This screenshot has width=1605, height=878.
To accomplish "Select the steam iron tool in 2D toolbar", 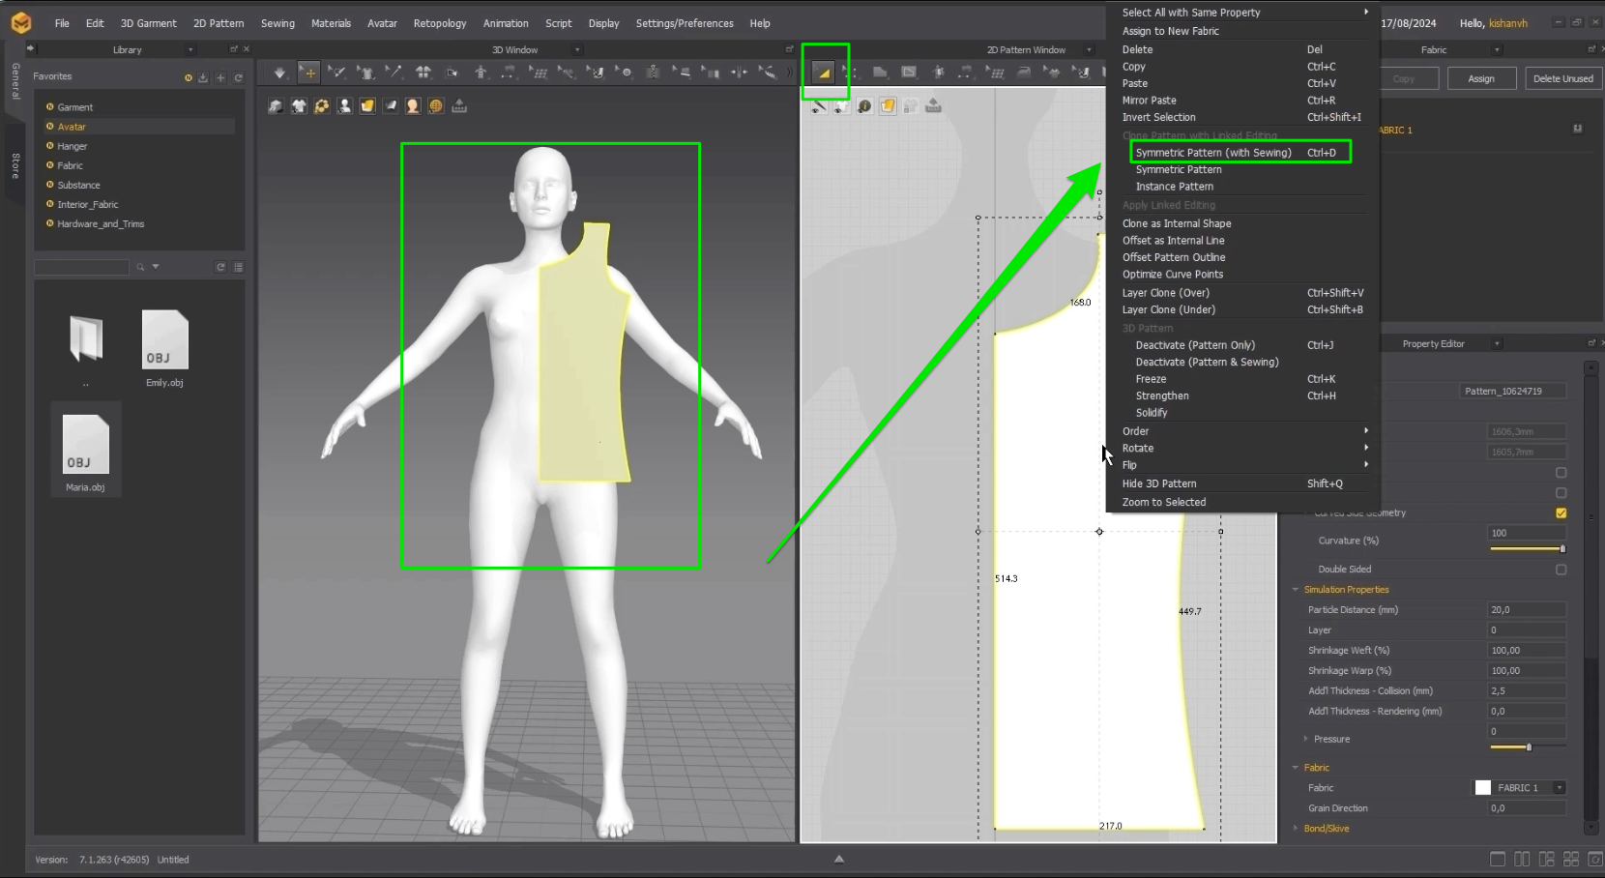I will (1024, 73).
